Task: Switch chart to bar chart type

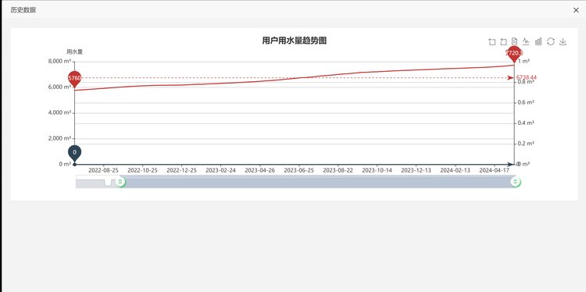Action: coord(538,41)
